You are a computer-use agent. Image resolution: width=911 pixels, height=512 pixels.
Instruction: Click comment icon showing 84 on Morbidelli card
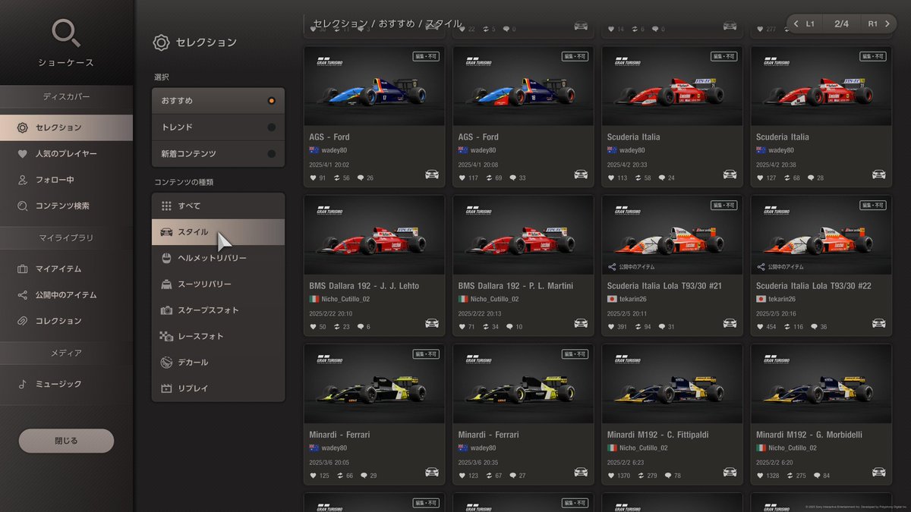pyautogui.click(x=816, y=476)
